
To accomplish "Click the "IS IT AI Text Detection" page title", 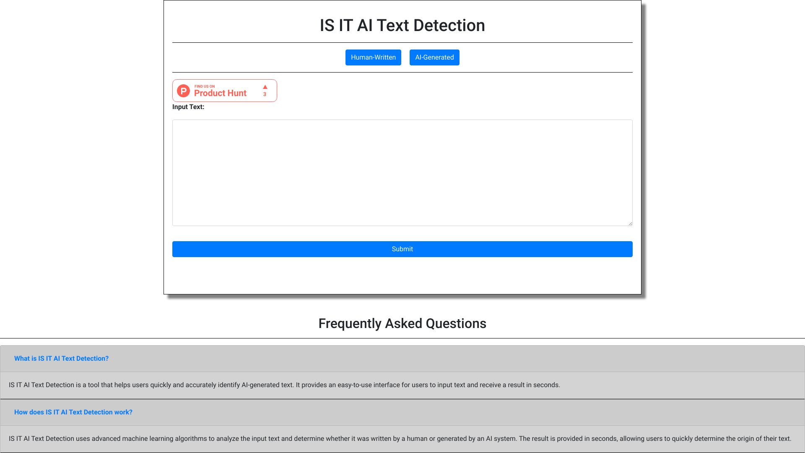I will (x=402, y=25).
